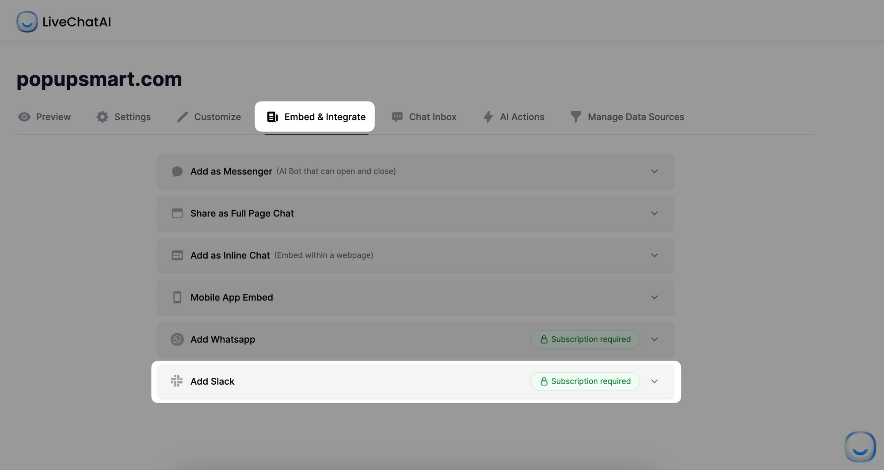This screenshot has width=884, height=470.
Task: Expand the Share as Full Page Chat chevron
Action: click(655, 213)
